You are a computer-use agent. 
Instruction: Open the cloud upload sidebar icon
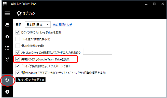[7, 37]
